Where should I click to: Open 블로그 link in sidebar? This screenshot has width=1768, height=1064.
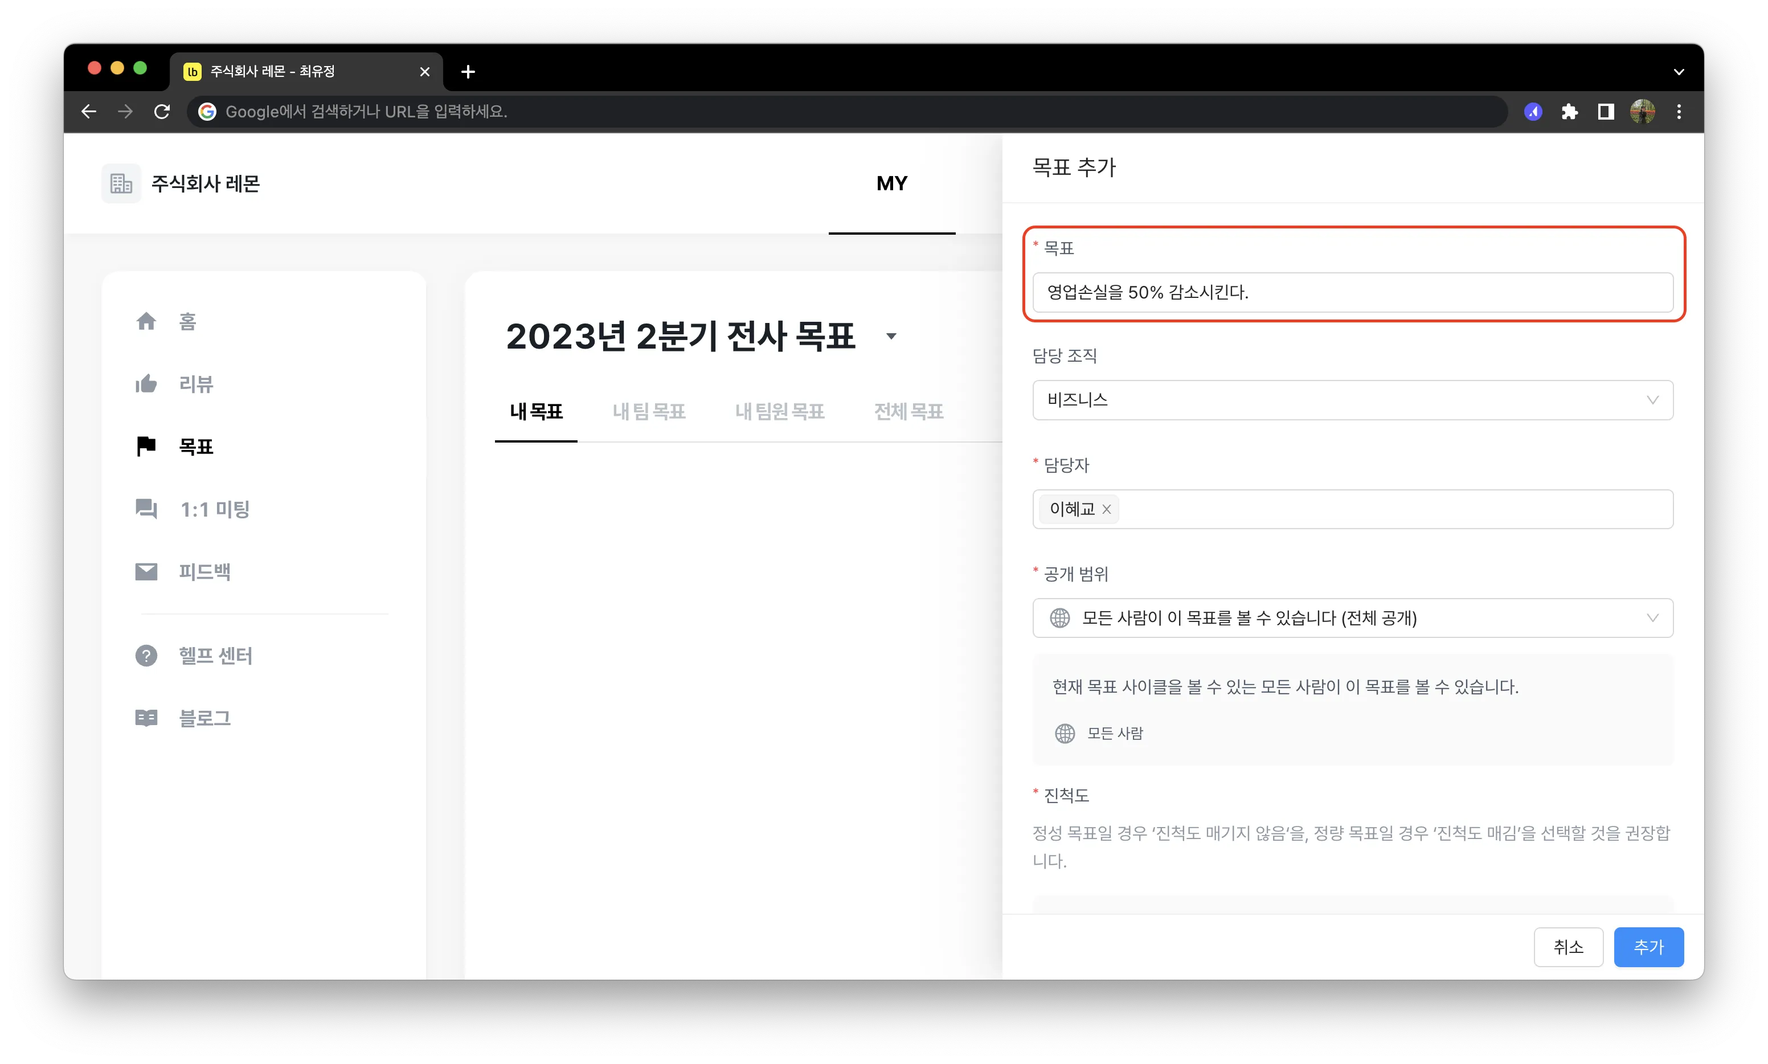[x=205, y=718]
